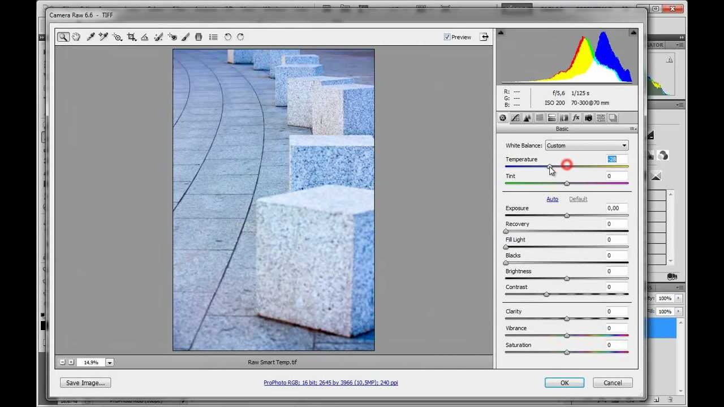Open the Basic panel tab
The width and height of the screenshot is (724, 407).
point(503,118)
